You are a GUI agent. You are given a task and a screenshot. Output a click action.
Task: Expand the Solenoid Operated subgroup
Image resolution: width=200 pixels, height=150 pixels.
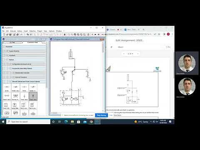pos(13,77)
